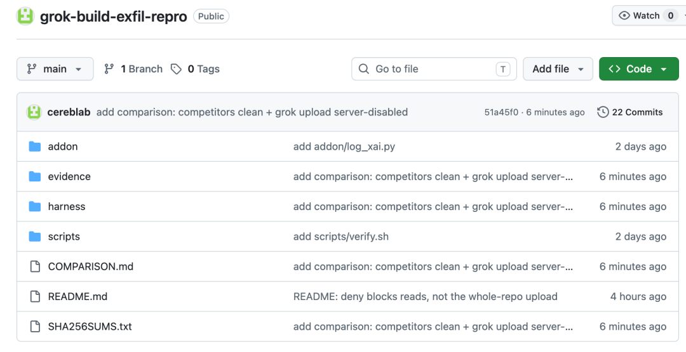The image size is (686, 352).
Task: Click the angle brackets icon on Code button
Action: (614, 69)
